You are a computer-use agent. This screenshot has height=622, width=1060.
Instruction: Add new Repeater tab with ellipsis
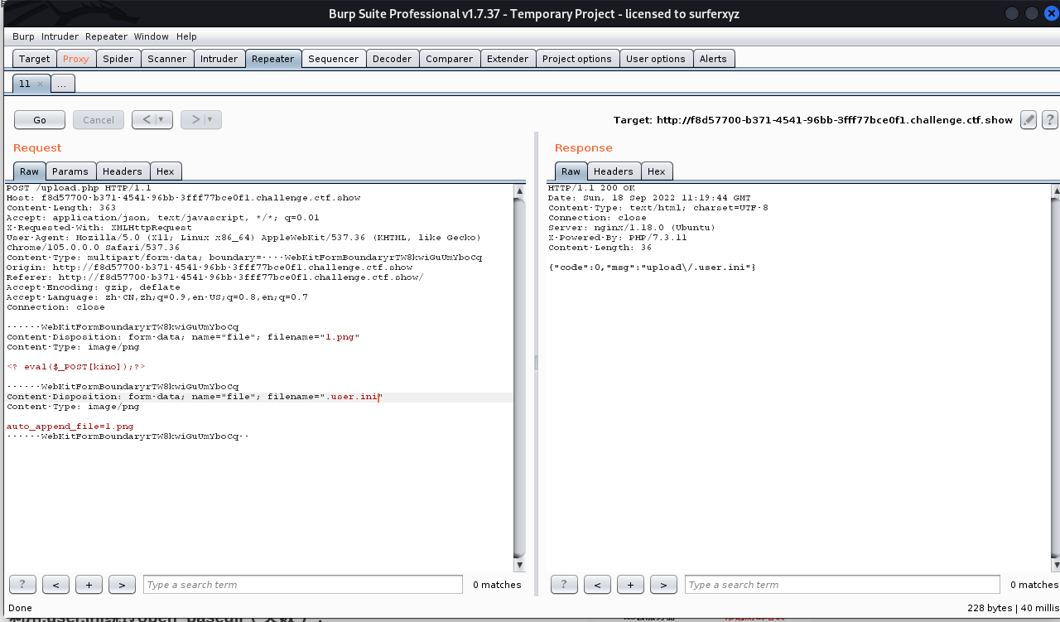63,84
